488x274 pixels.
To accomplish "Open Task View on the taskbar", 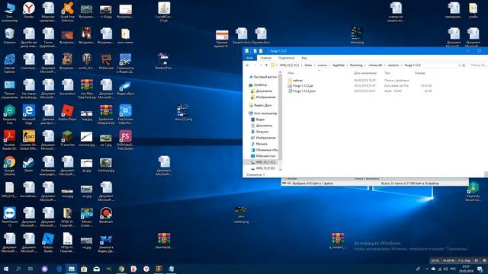I will [x=30, y=269].
